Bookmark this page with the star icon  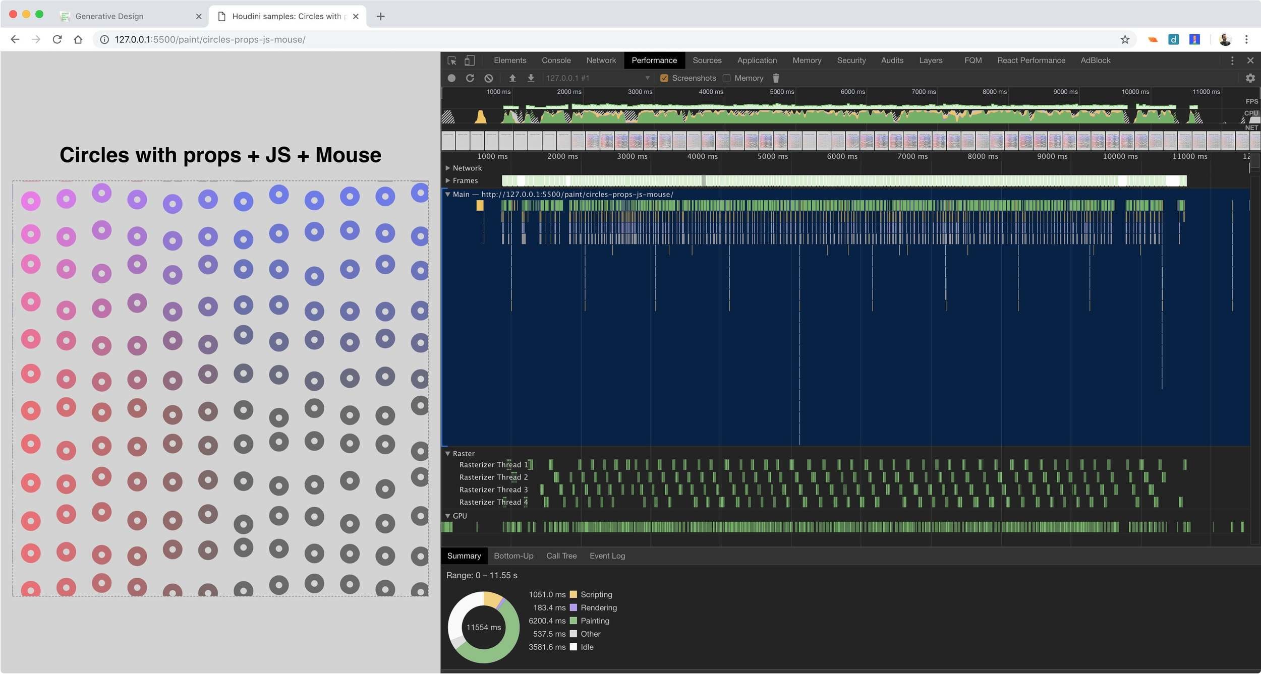point(1124,39)
